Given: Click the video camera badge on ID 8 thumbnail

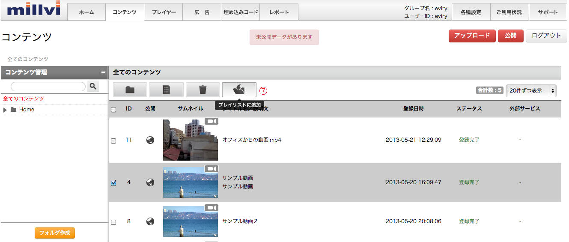Looking at the screenshot, I should click(x=212, y=208).
